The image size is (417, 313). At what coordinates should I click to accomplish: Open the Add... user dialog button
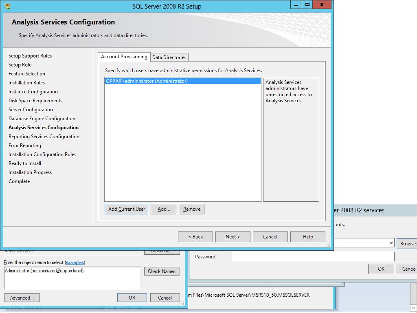[x=164, y=209]
